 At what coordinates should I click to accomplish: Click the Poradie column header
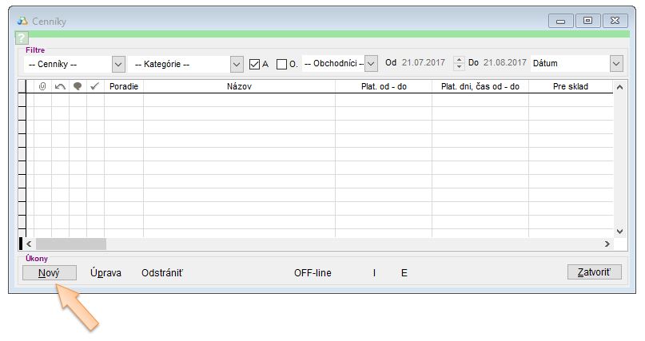coord(124,86)
